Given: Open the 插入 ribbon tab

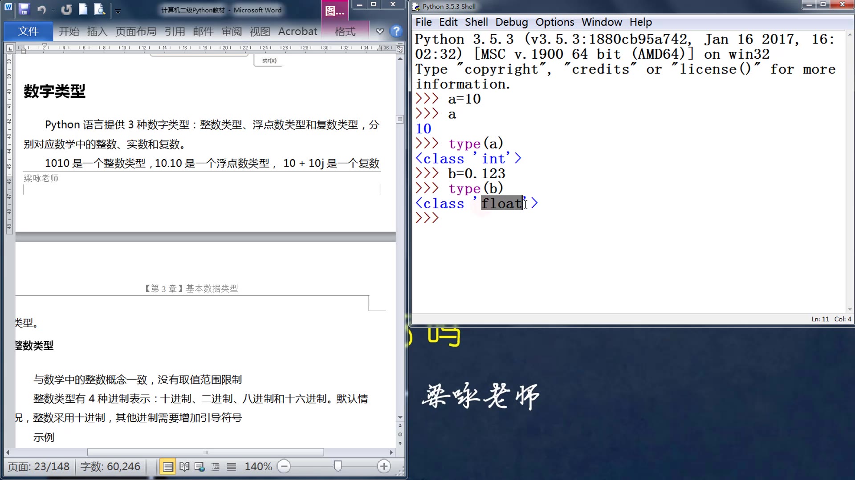Looking at the screenshot, I should [x=97, y=32].
